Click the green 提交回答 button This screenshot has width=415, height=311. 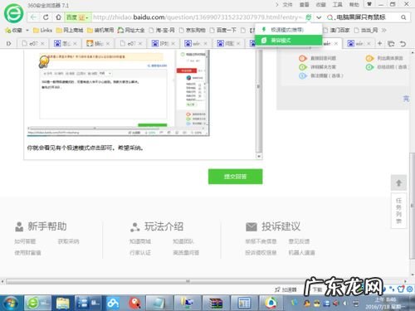[235, 177]
